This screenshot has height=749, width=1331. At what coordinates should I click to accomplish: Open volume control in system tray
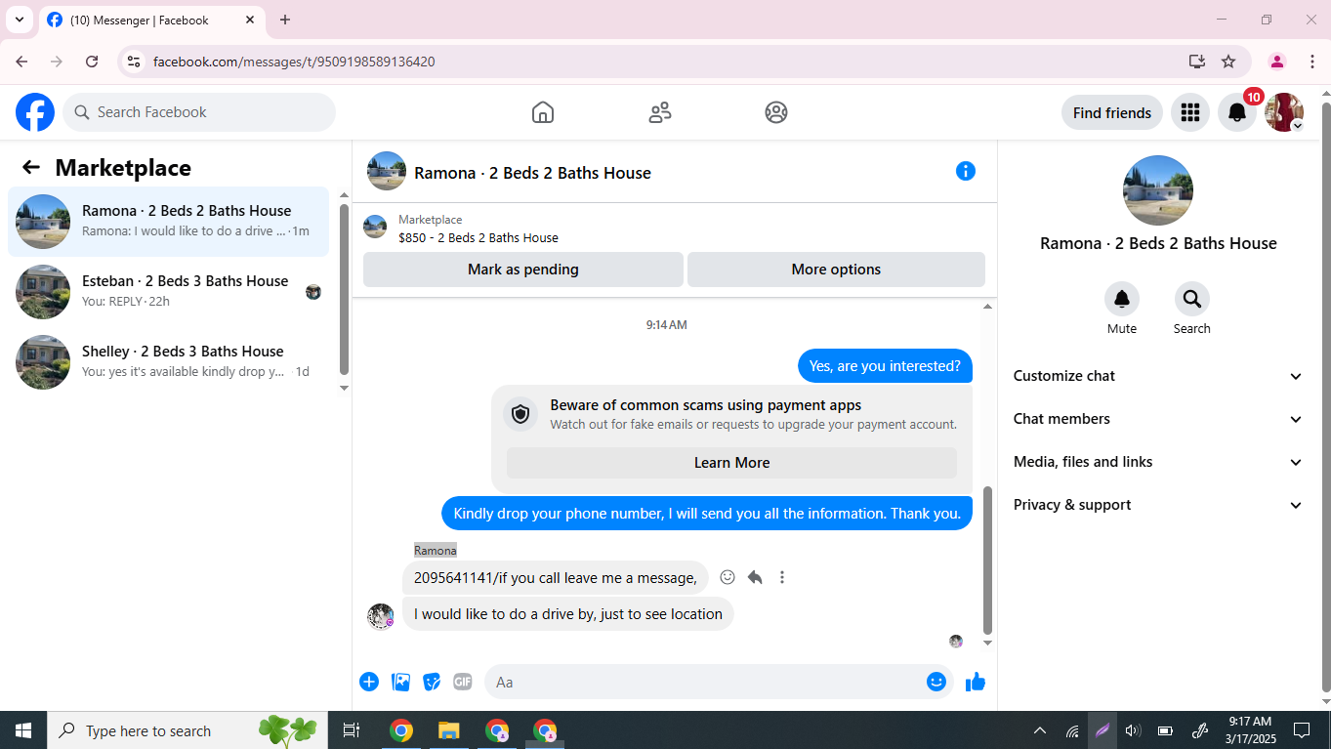pos(1133,730)
